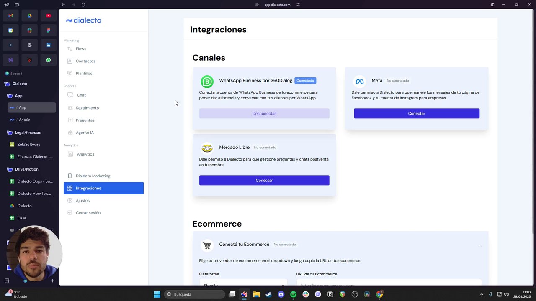Open the Windows Start menu
Viewport: 536px width, 301px height.
pos(157,294)
